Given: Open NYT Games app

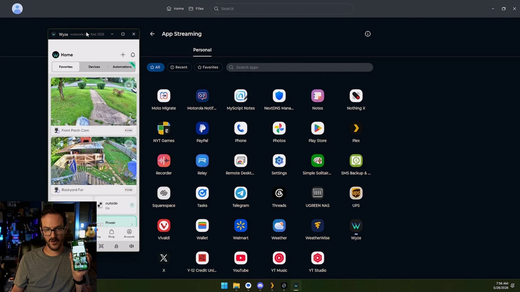Looking at the screenshot, I should pyautogui.click(x=164, y=128).
